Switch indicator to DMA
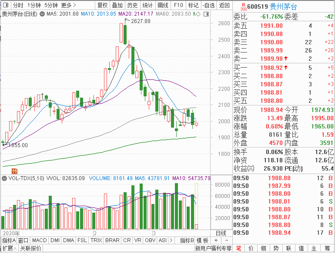 coord(69,240)
